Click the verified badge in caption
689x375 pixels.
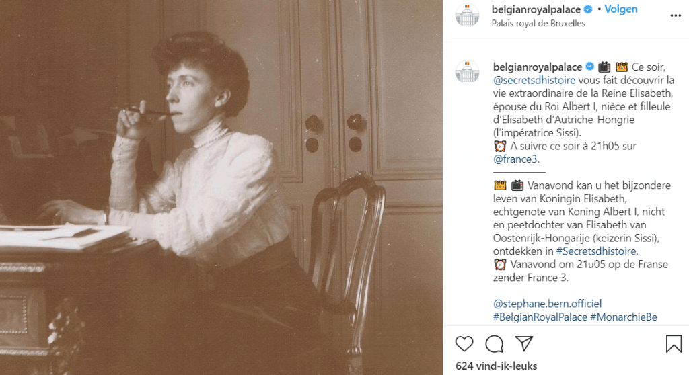click(x=589, y=67)
